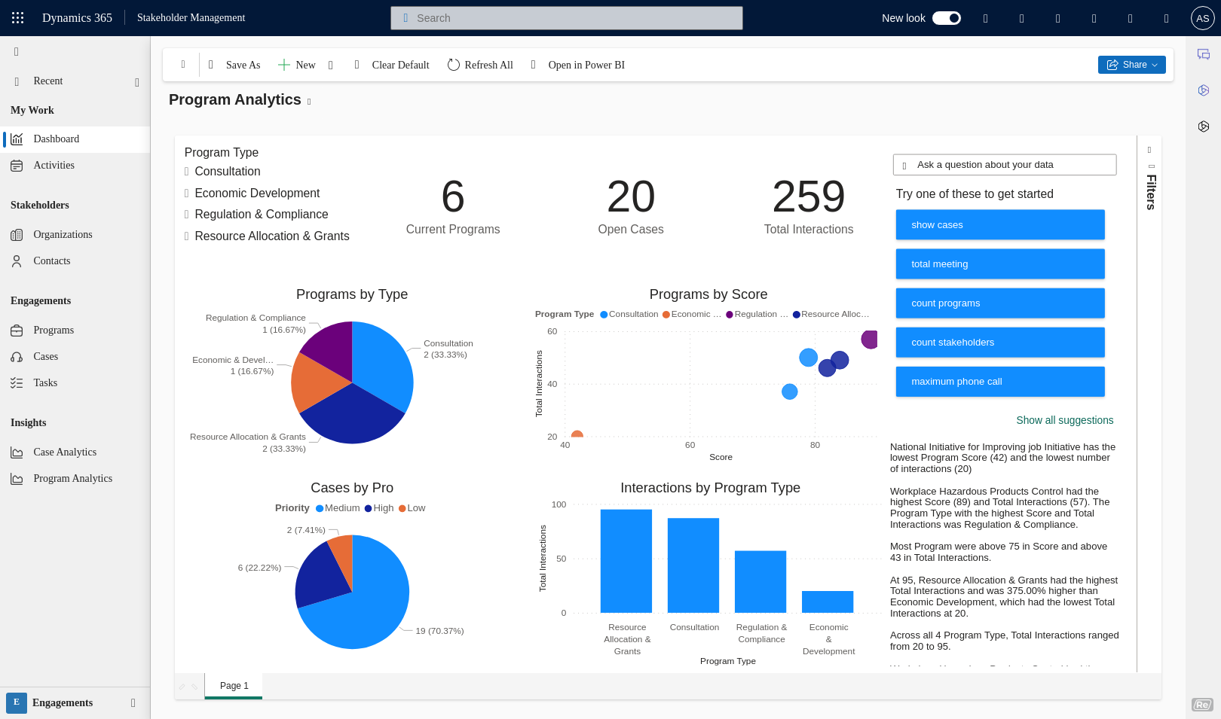Open Program Analytics in the sidebar

pyautogui.click(x=72, y=479)
